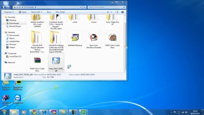The image size is (204, 115).
Task: Click the Date modified value in details pane
Action: pos(54,74)
